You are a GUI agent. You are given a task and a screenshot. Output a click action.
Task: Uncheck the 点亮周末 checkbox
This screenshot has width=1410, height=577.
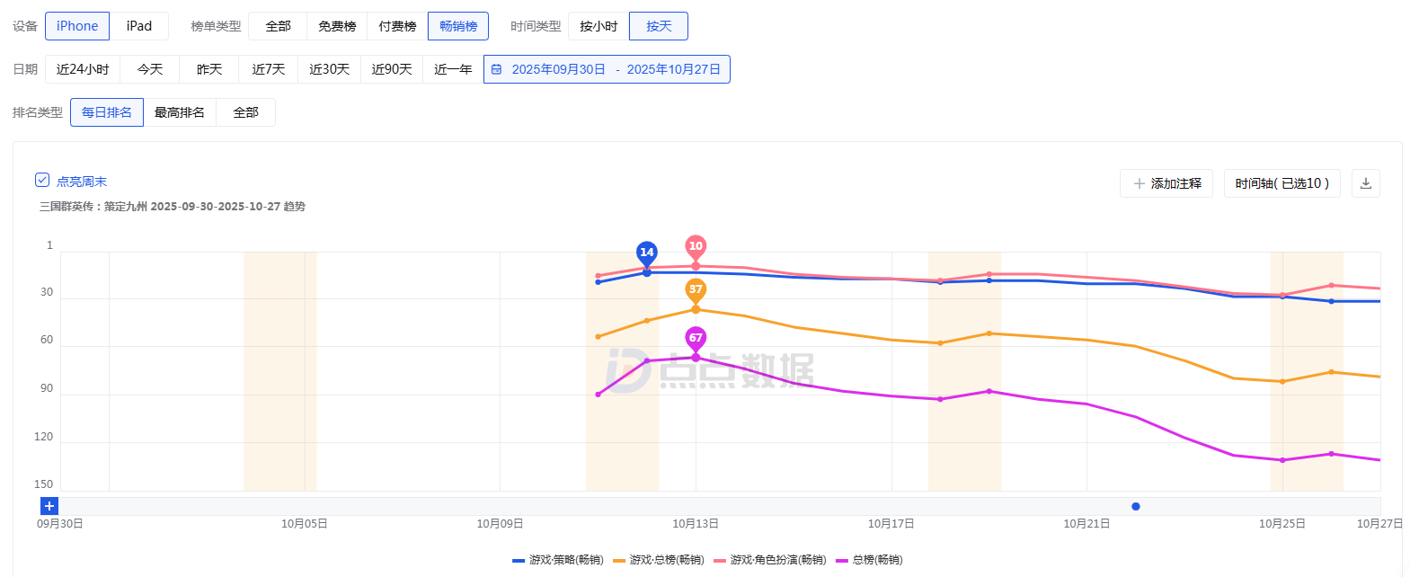point(42,181)
